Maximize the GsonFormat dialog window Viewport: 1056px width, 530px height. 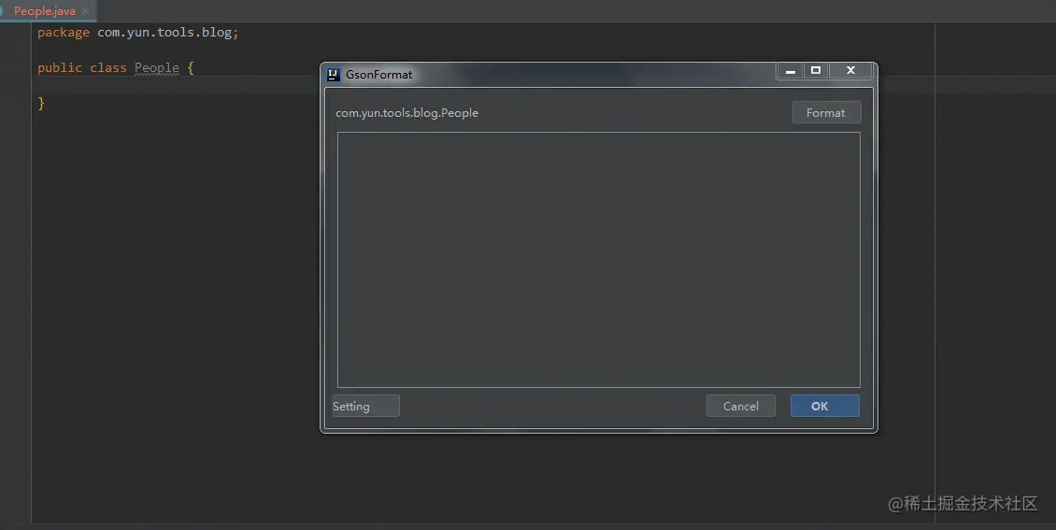(816, 71)
